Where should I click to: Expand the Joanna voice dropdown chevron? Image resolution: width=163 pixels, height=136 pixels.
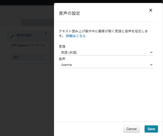click(x=151, y=65)
